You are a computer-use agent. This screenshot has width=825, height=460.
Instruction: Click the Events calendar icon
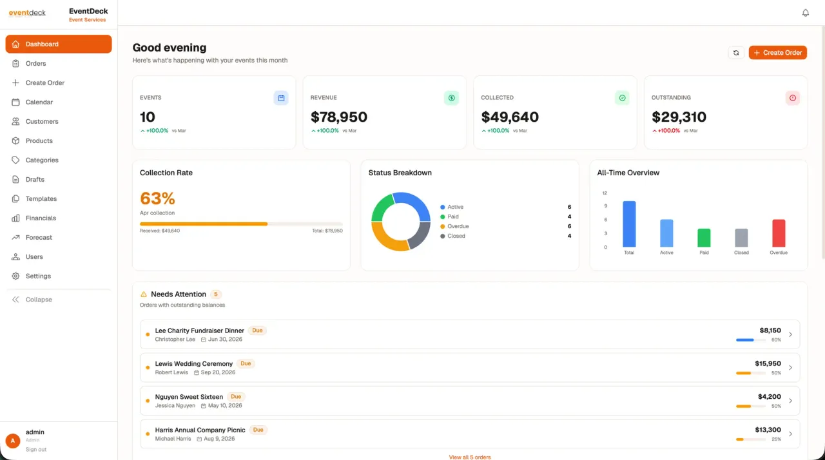coord(281,98)
